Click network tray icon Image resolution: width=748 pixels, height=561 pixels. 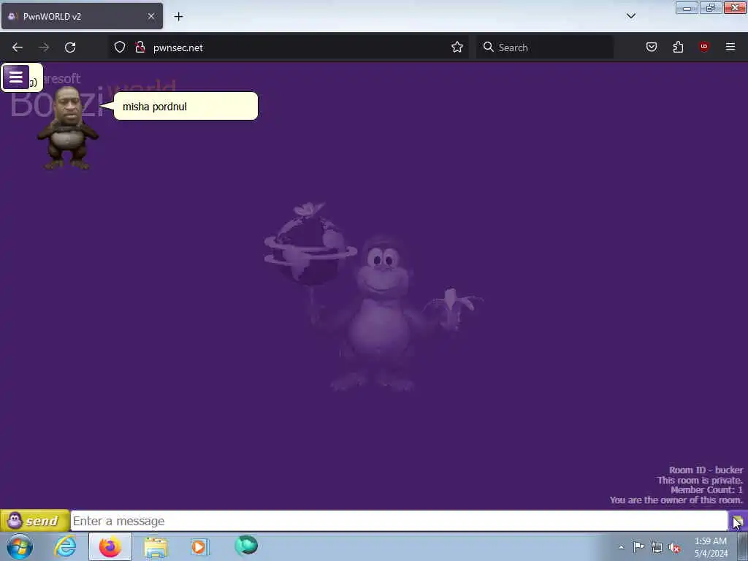[x=657, y=548]
